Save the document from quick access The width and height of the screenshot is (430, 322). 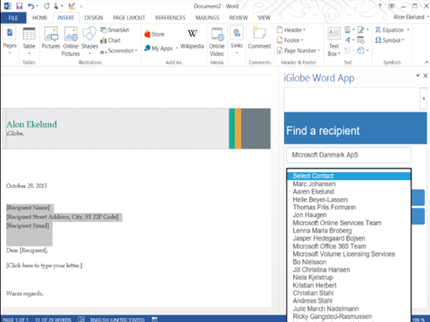(x=19, y=6)
